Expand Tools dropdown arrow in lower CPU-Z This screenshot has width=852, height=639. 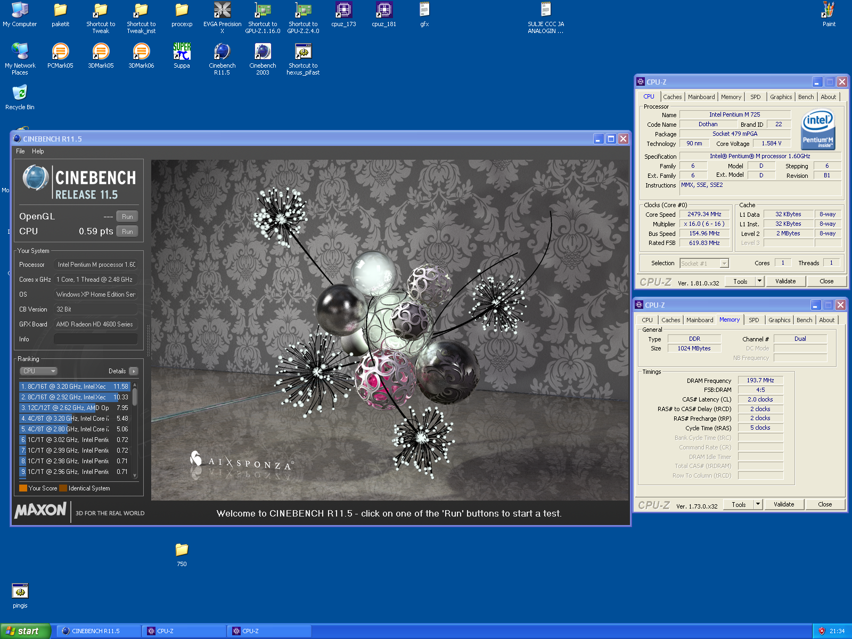click(x=758, y=504)
